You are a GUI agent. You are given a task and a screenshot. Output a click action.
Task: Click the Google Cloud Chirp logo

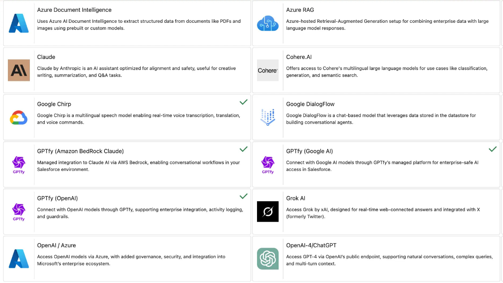(x=19, y=118)
